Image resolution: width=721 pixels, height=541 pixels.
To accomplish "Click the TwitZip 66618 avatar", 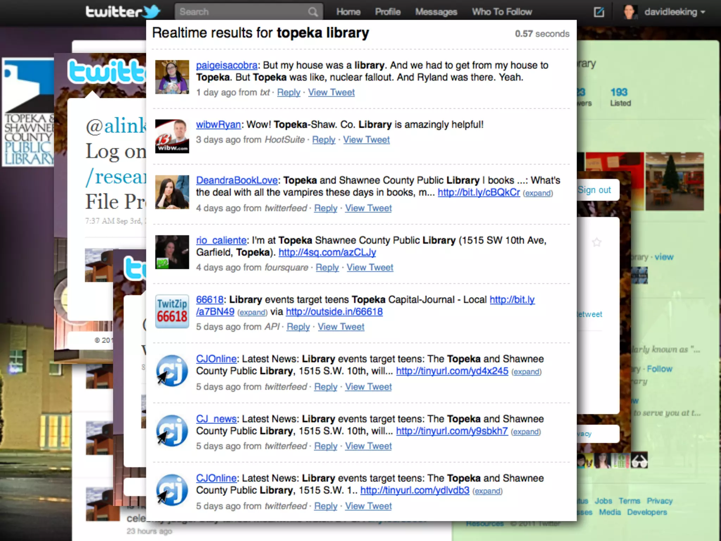I will pos(172,311).
